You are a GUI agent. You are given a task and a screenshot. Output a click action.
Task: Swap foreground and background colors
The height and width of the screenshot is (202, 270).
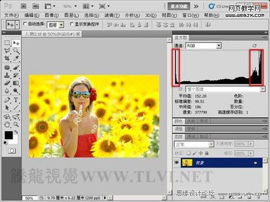[x=16, y=132]
